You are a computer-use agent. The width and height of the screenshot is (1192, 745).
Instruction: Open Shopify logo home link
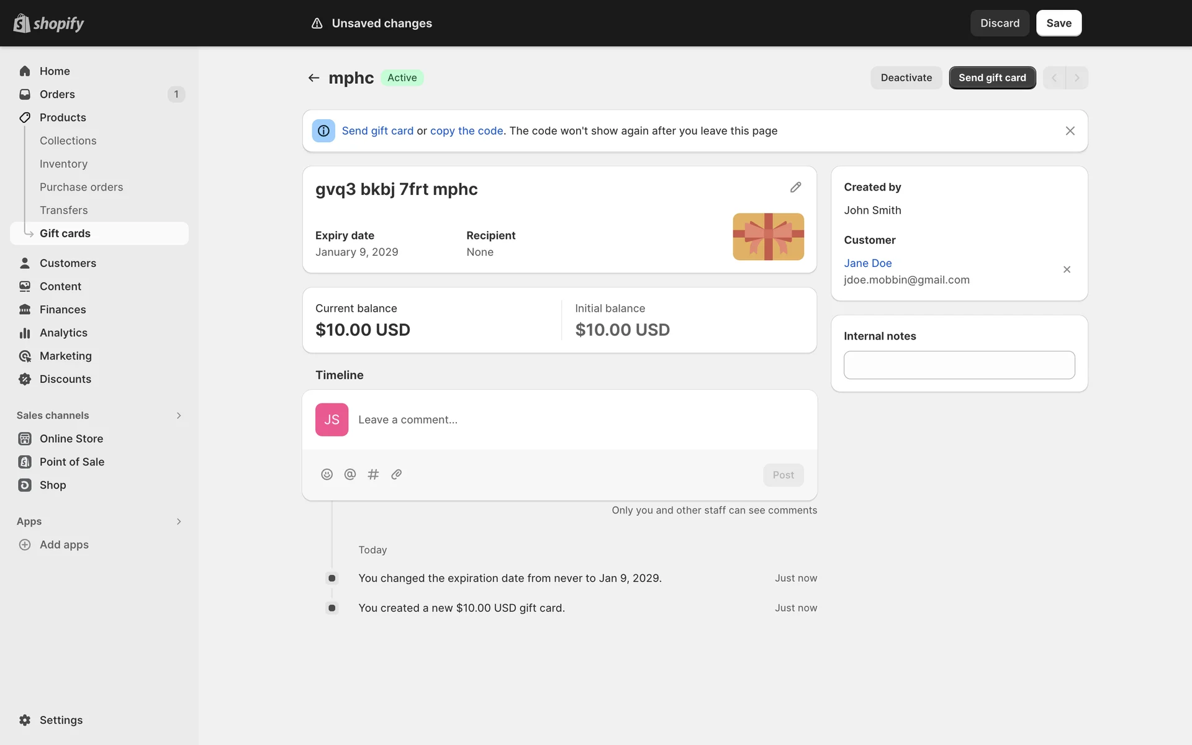click(48, 23)
